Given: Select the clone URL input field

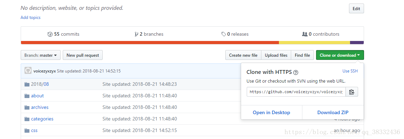Looking at the screenshot, I should pyautogui.click(x=296, y=92).
